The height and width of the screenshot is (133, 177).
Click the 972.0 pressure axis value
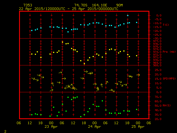[157, 55]
